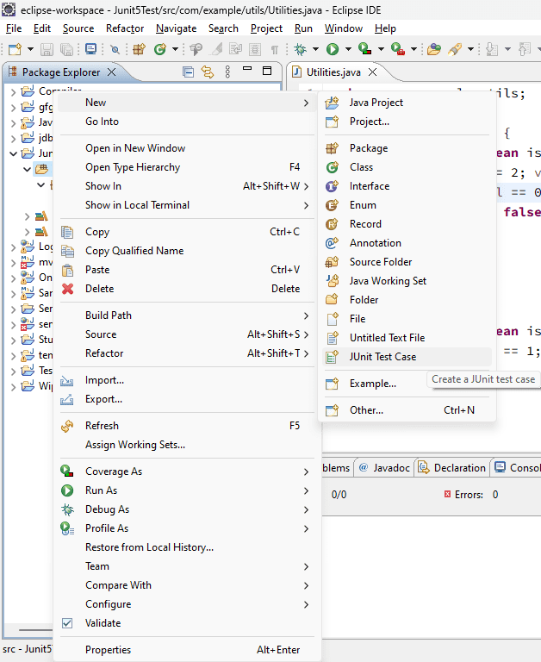
Task: Click Delete in the context menu
Action: (187, 289)
